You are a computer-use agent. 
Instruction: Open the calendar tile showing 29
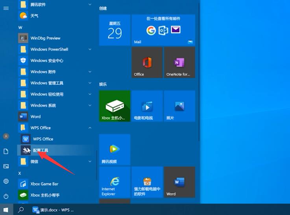(x=115, y=30)
